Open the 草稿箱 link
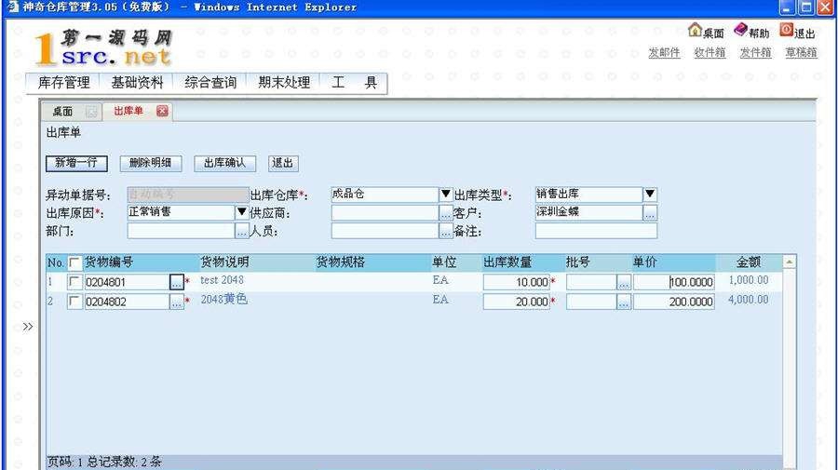The width and height of the screenshot is (838, 470). [801, 52]
